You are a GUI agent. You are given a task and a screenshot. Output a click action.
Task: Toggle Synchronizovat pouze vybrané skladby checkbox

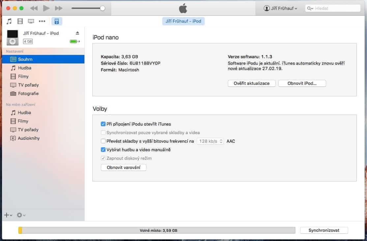(103, 133)
